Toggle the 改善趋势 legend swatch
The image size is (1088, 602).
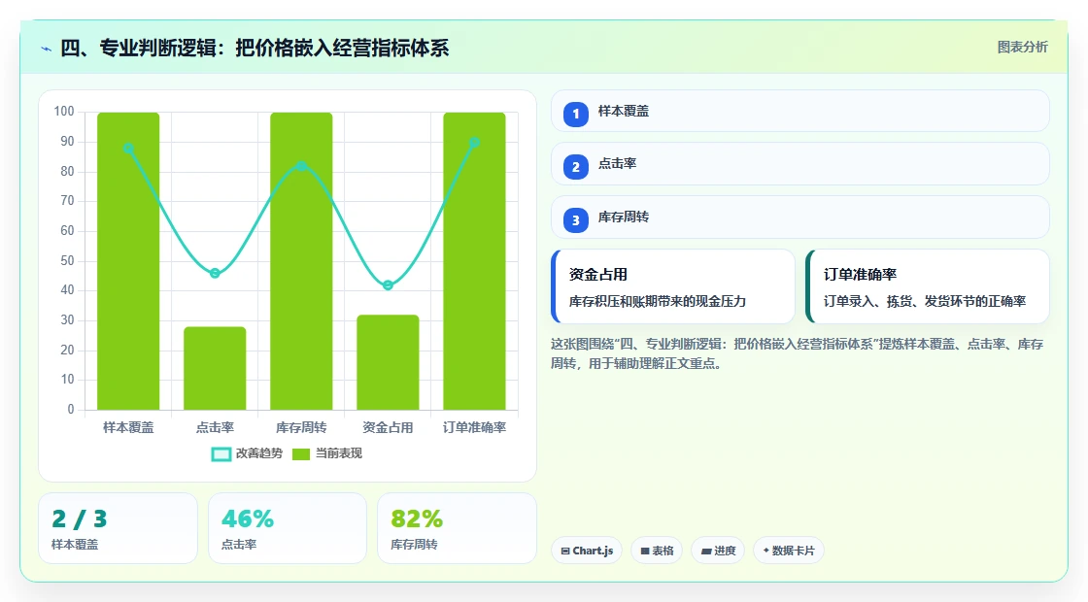click(x=221, y=454)
